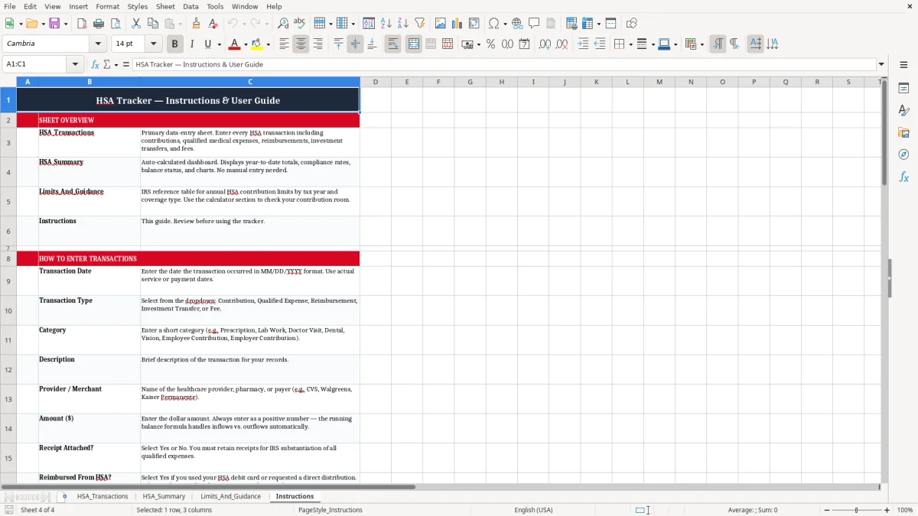This screenshot has width=918, height=516.
Task: Toggle Wrap Text
Action: 392,44
